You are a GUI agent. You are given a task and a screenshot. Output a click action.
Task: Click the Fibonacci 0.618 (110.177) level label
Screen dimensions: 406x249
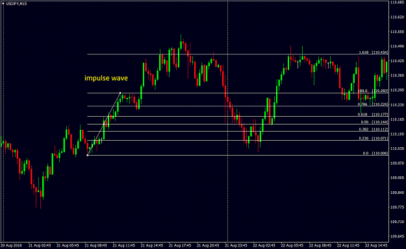pyautogui.click(x=373, y=114)
